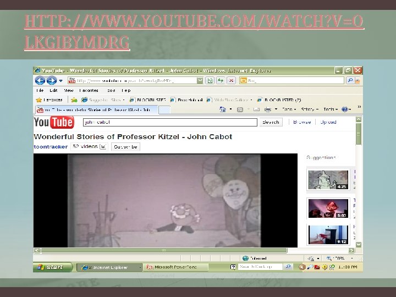Screen dimensions: 396x297
Task: Click the vertical scrollbar up arrow
Action: point(359,119)
